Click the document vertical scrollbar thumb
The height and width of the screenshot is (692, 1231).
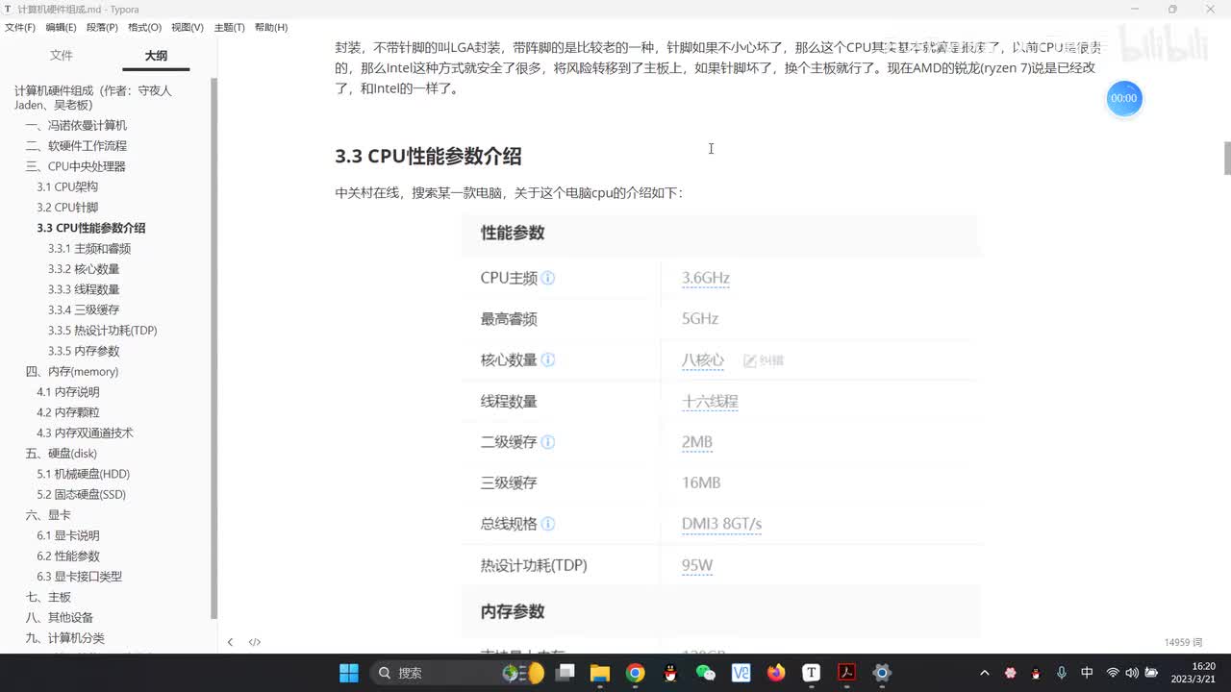point(1226,159)
